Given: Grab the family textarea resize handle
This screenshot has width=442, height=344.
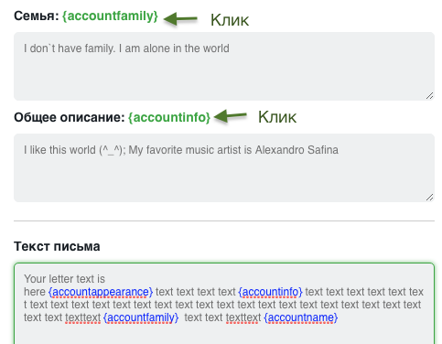Looking at the screenshot, I should (x=429, y=96).
